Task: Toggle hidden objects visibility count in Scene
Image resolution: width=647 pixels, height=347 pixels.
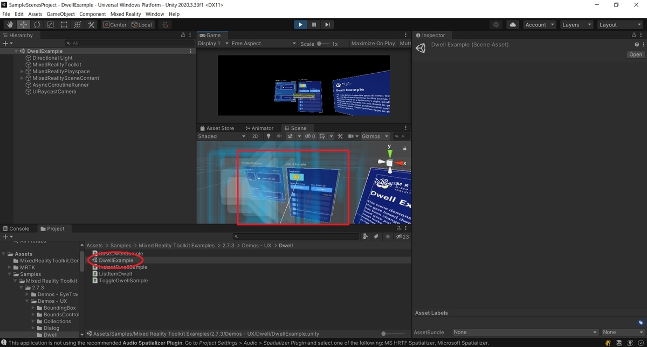Action: point(310,136)
